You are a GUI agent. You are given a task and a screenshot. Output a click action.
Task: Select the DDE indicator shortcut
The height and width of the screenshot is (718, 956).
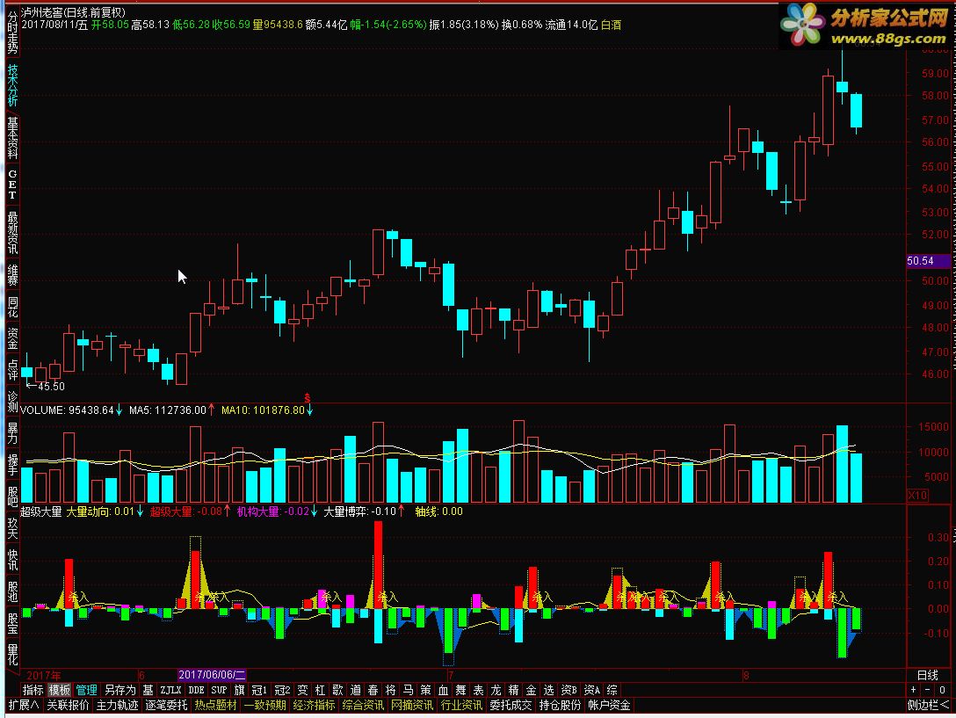pyautogui.click(x=196, y=690)
